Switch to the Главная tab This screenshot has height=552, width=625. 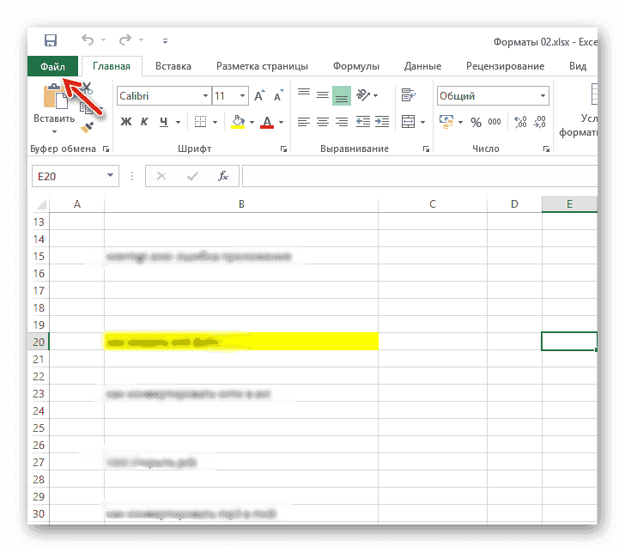click(x=112, y=66)
